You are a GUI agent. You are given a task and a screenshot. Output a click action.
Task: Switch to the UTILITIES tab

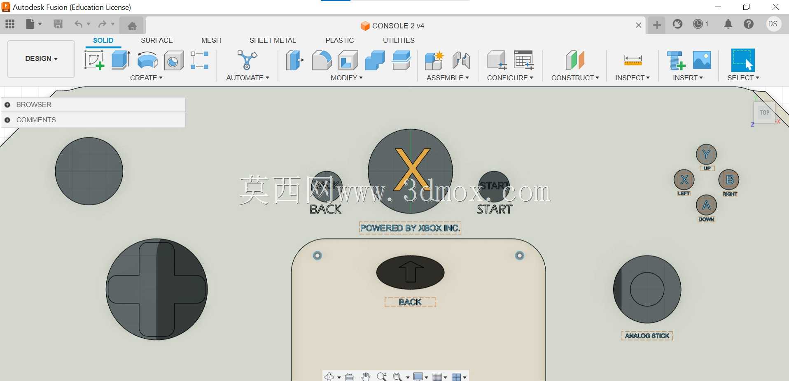[399, 40]
